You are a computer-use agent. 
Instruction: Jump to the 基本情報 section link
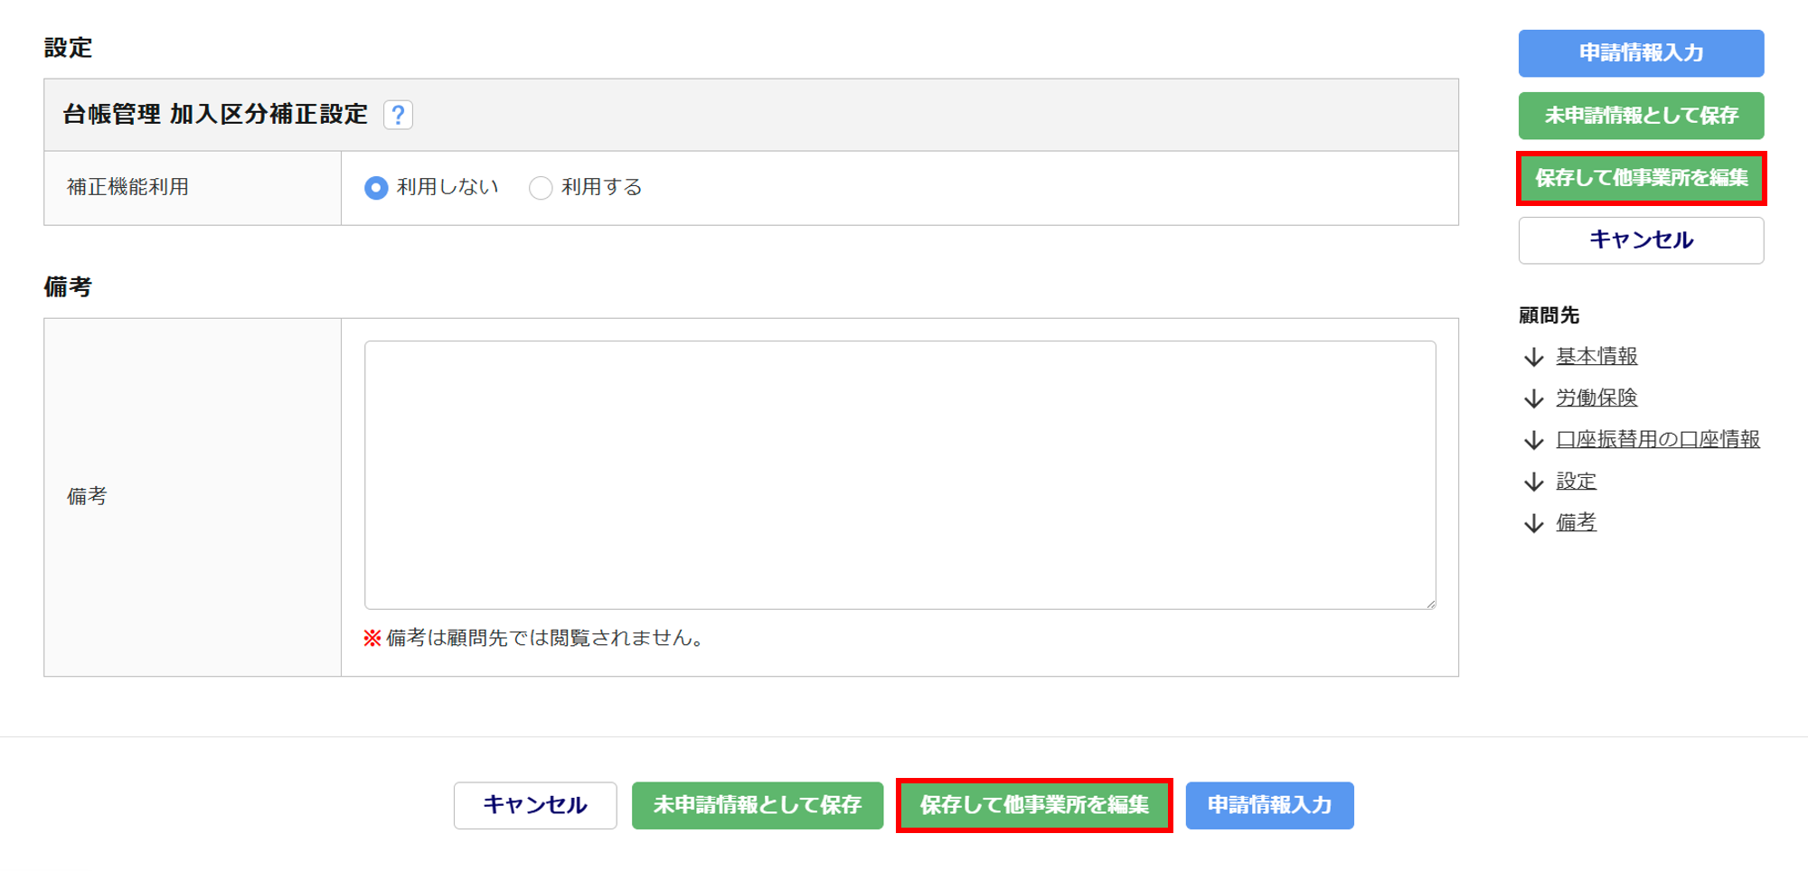coord(1596,357)
